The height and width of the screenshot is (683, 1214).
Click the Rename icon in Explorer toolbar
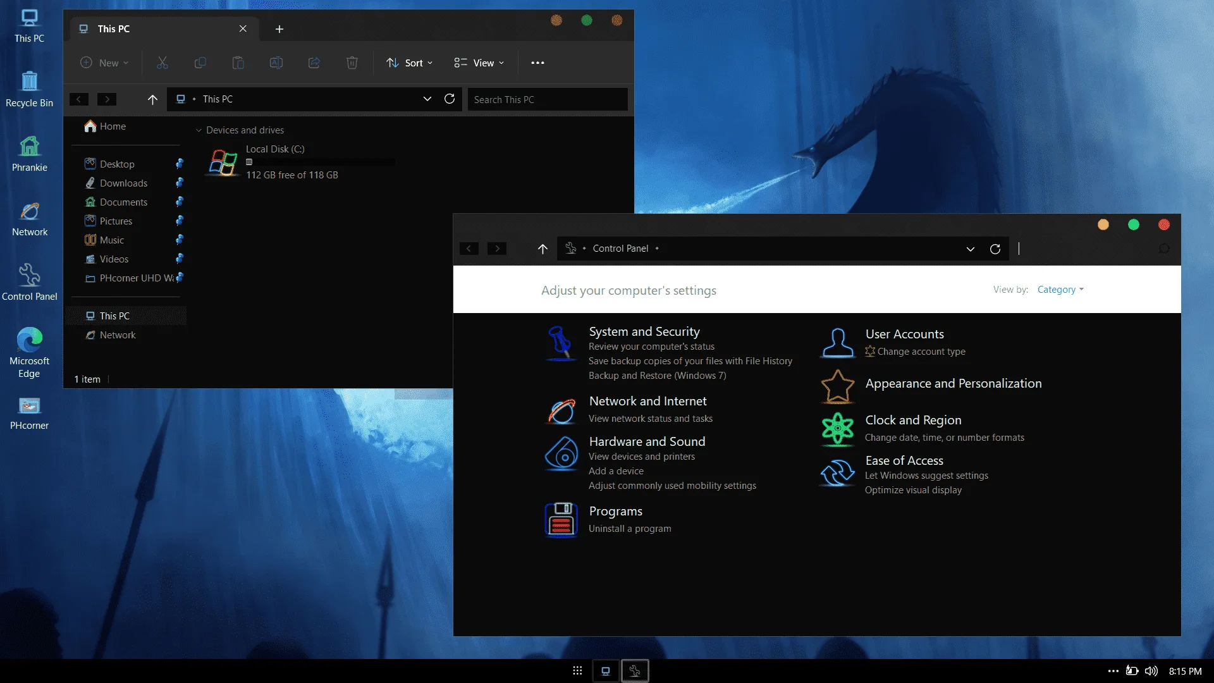pos(276,63)
